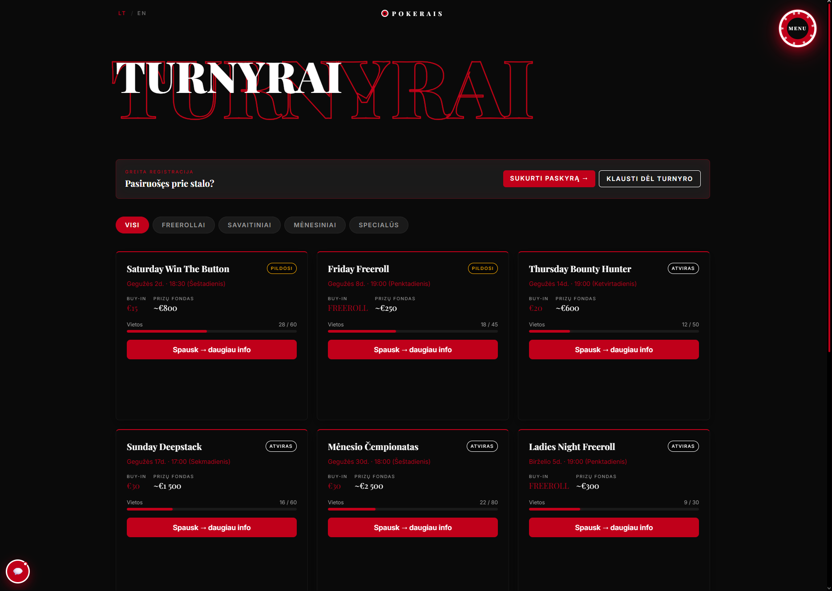Image resolution: width=832 pixels, height=591 pixels.
Task: Click the €20 buy-in amount
Action: [536, 308]
